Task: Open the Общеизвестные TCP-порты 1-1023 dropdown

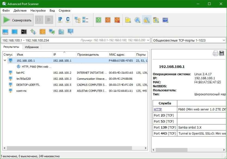Action: [189, 40]
